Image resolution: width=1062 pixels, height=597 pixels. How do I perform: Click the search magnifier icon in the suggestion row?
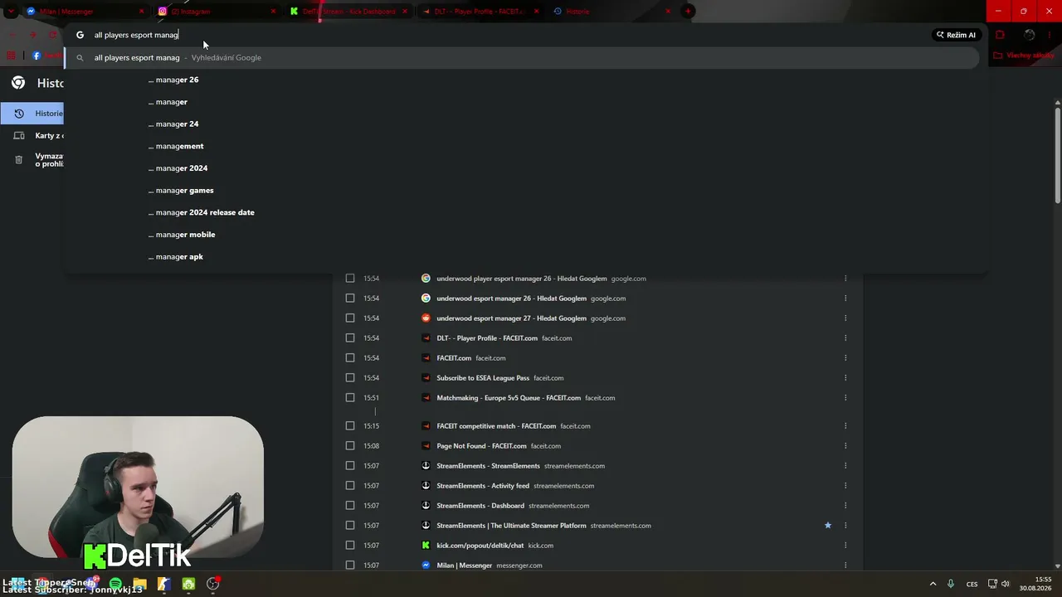click(80, 58)
